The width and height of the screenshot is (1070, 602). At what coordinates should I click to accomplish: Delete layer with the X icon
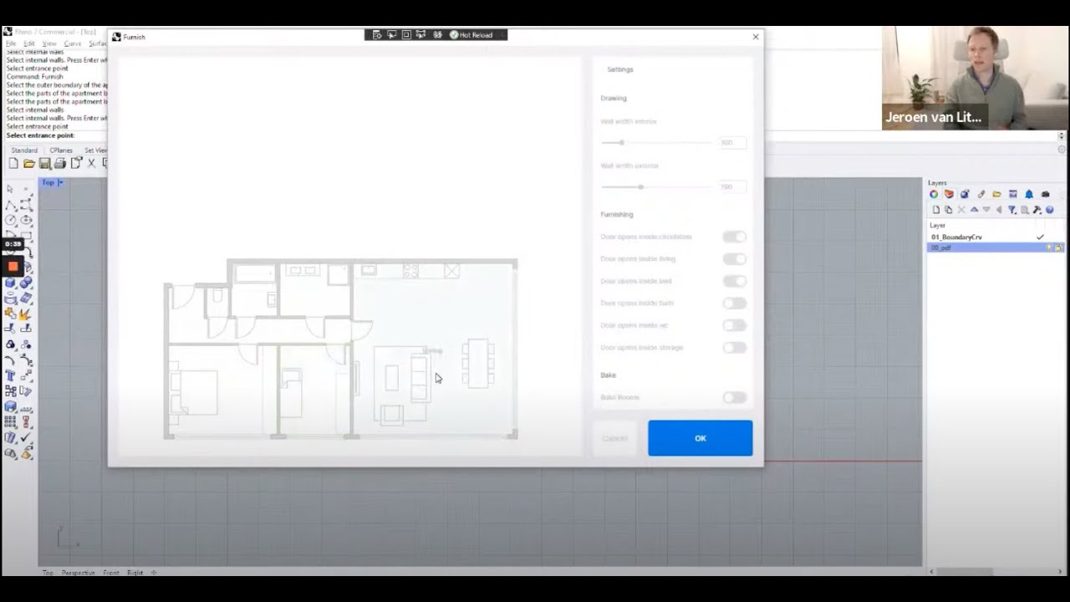pos(961,210)
